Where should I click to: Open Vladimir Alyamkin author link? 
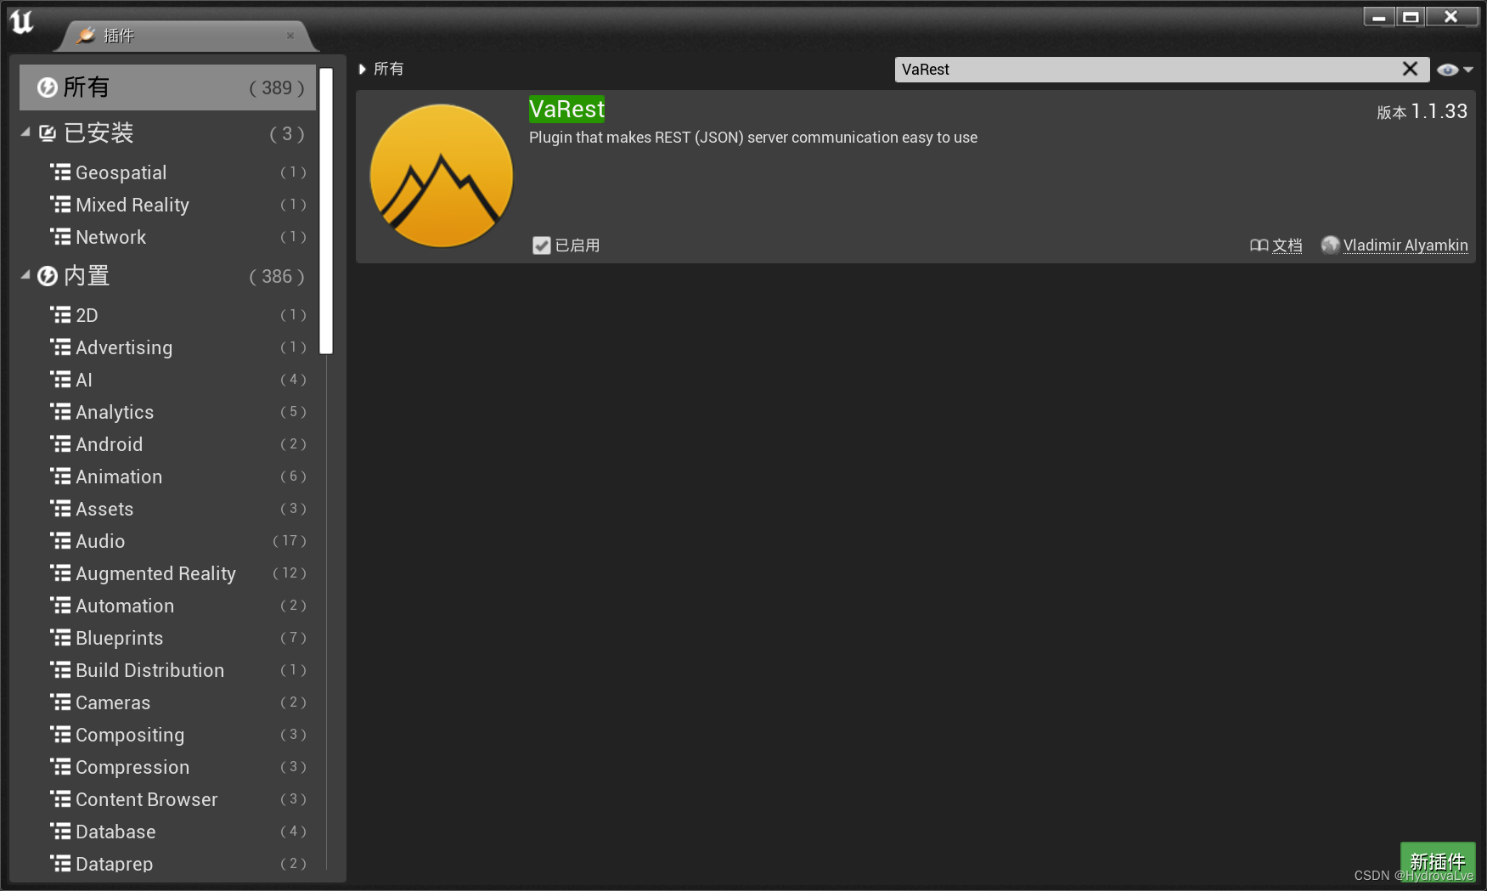(1405, 245)
